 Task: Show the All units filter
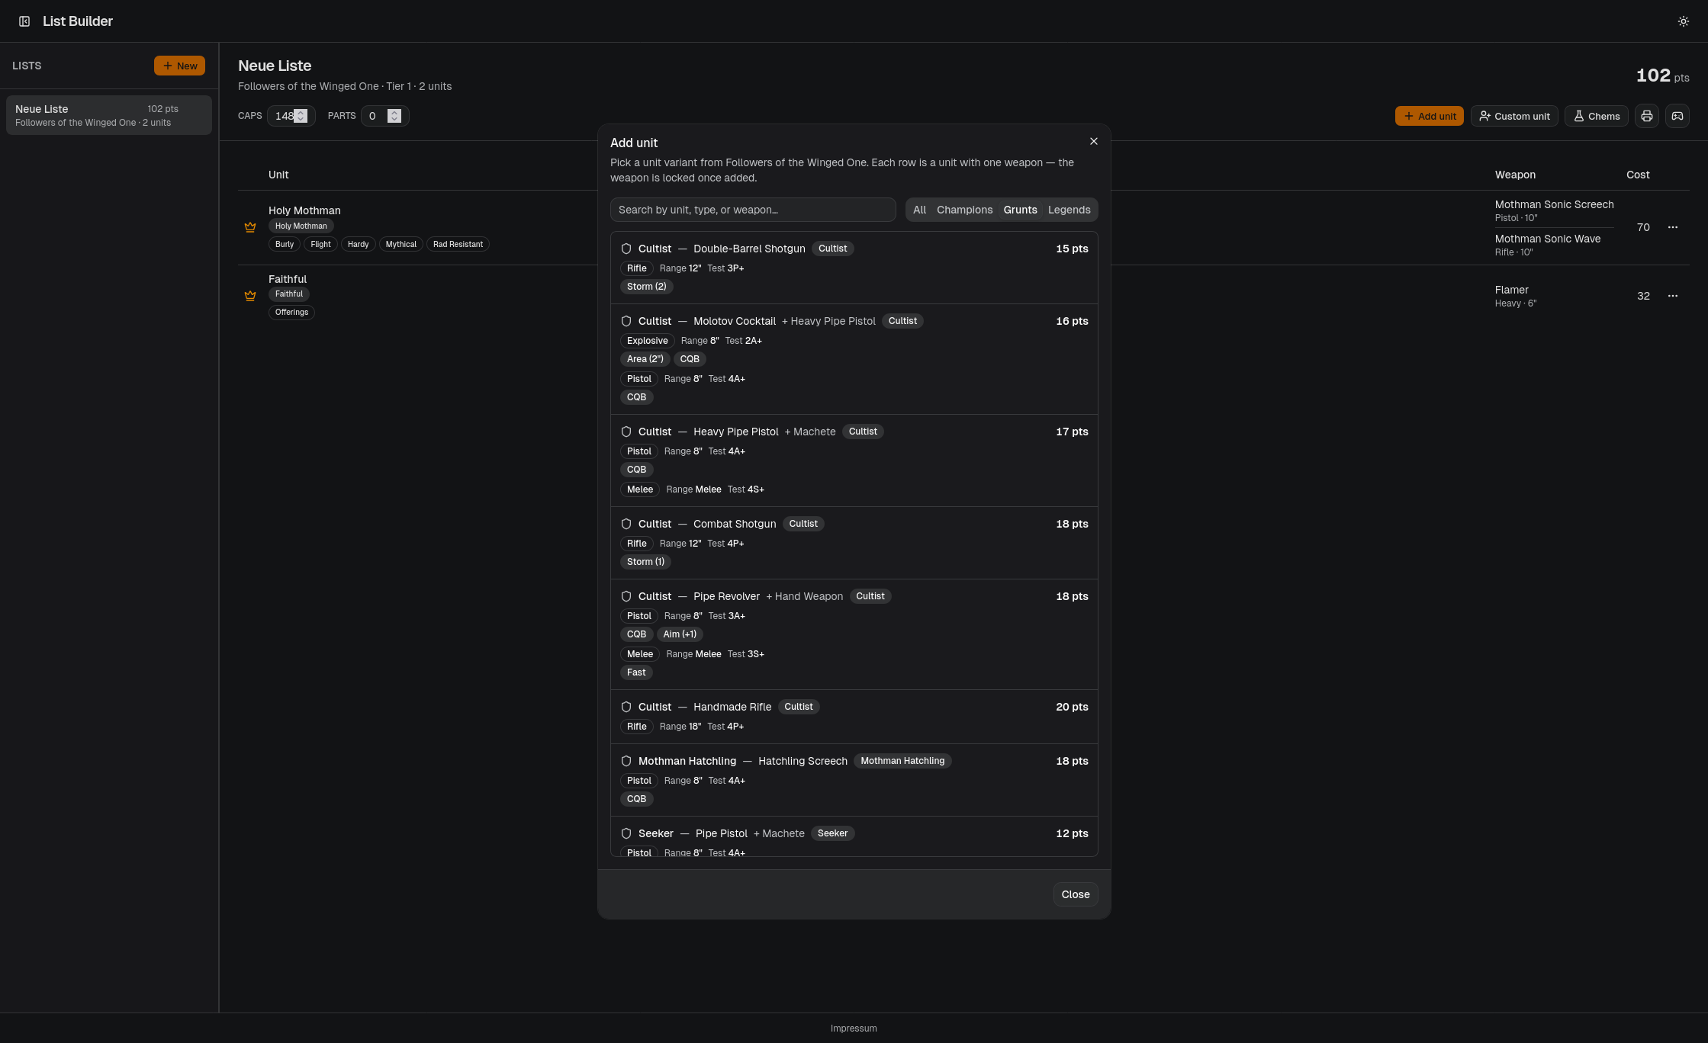(919, 210)
